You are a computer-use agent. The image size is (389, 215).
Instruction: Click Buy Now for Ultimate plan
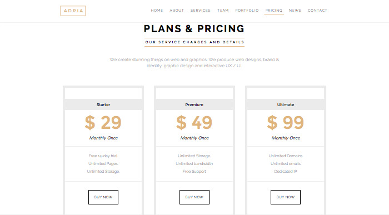click(286, 197)
